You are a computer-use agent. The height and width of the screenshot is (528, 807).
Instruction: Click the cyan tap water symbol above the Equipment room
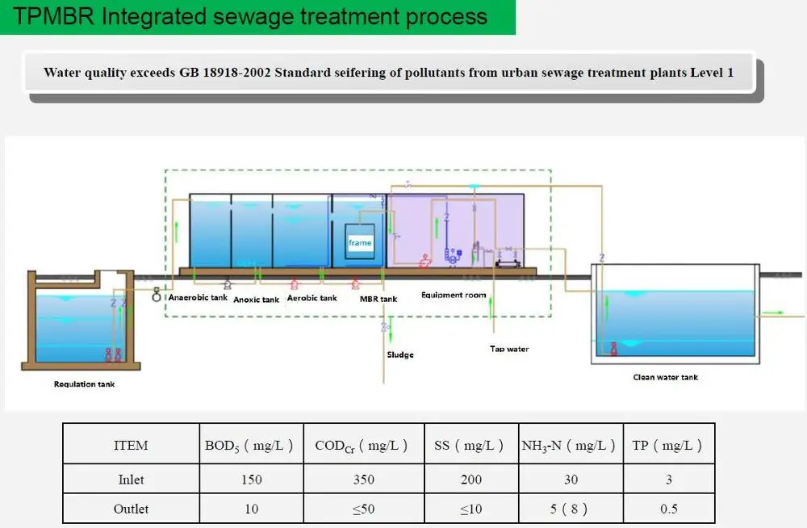[475, 187]
